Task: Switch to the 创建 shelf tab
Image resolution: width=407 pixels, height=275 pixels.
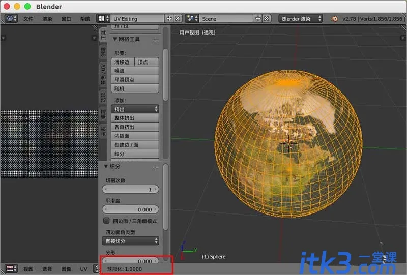Action: (103, 52)
